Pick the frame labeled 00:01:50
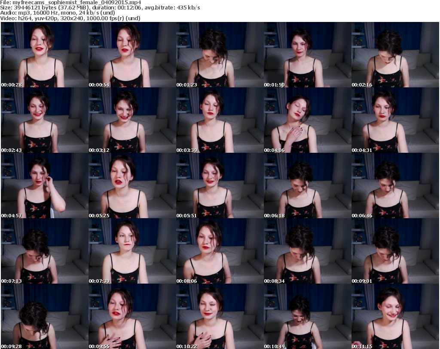The image size is (440, 349). pyautogui.click(x=307, y=55)
